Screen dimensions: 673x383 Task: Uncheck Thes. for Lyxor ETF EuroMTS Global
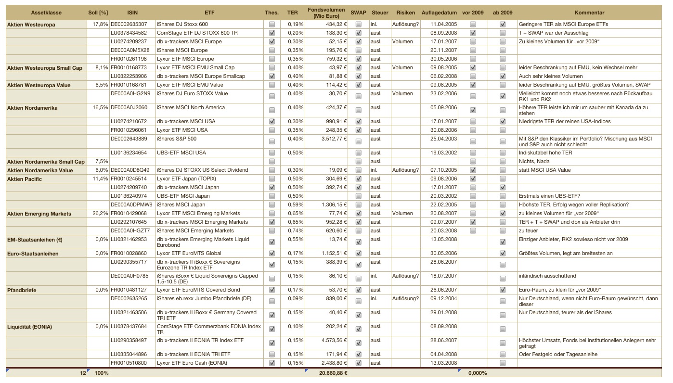coord(272,253)
